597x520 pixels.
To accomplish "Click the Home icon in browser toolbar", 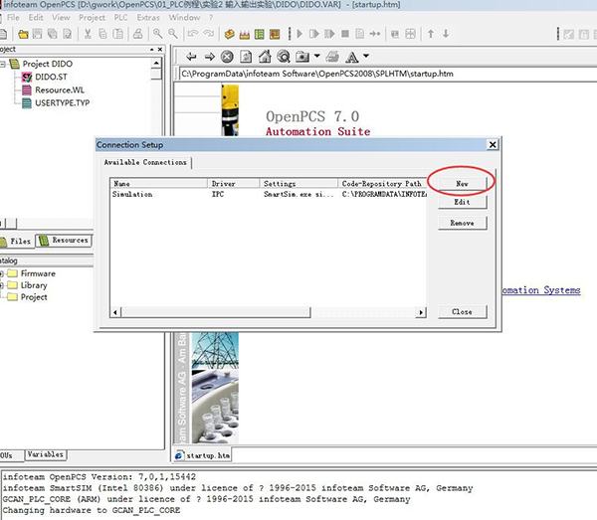I will coord(265,57).
